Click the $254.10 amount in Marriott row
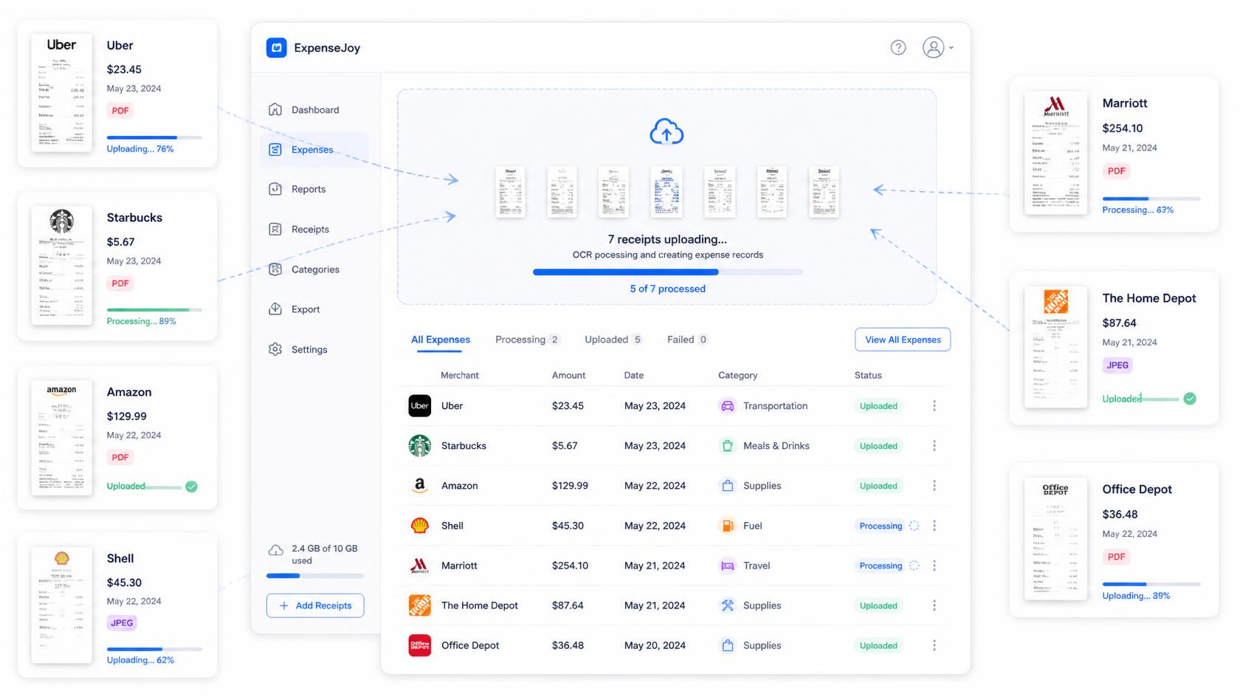 (x=570, y=566)
